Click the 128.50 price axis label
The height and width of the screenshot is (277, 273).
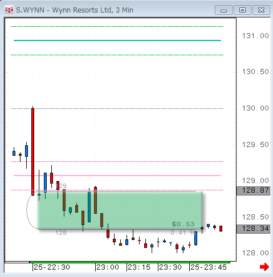click(x=255, y=217)
